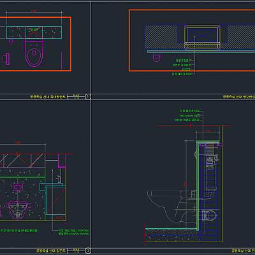
Task: Select the 500 dimension text in the section view
Action: pyautogui.click(x=208, y=131)
